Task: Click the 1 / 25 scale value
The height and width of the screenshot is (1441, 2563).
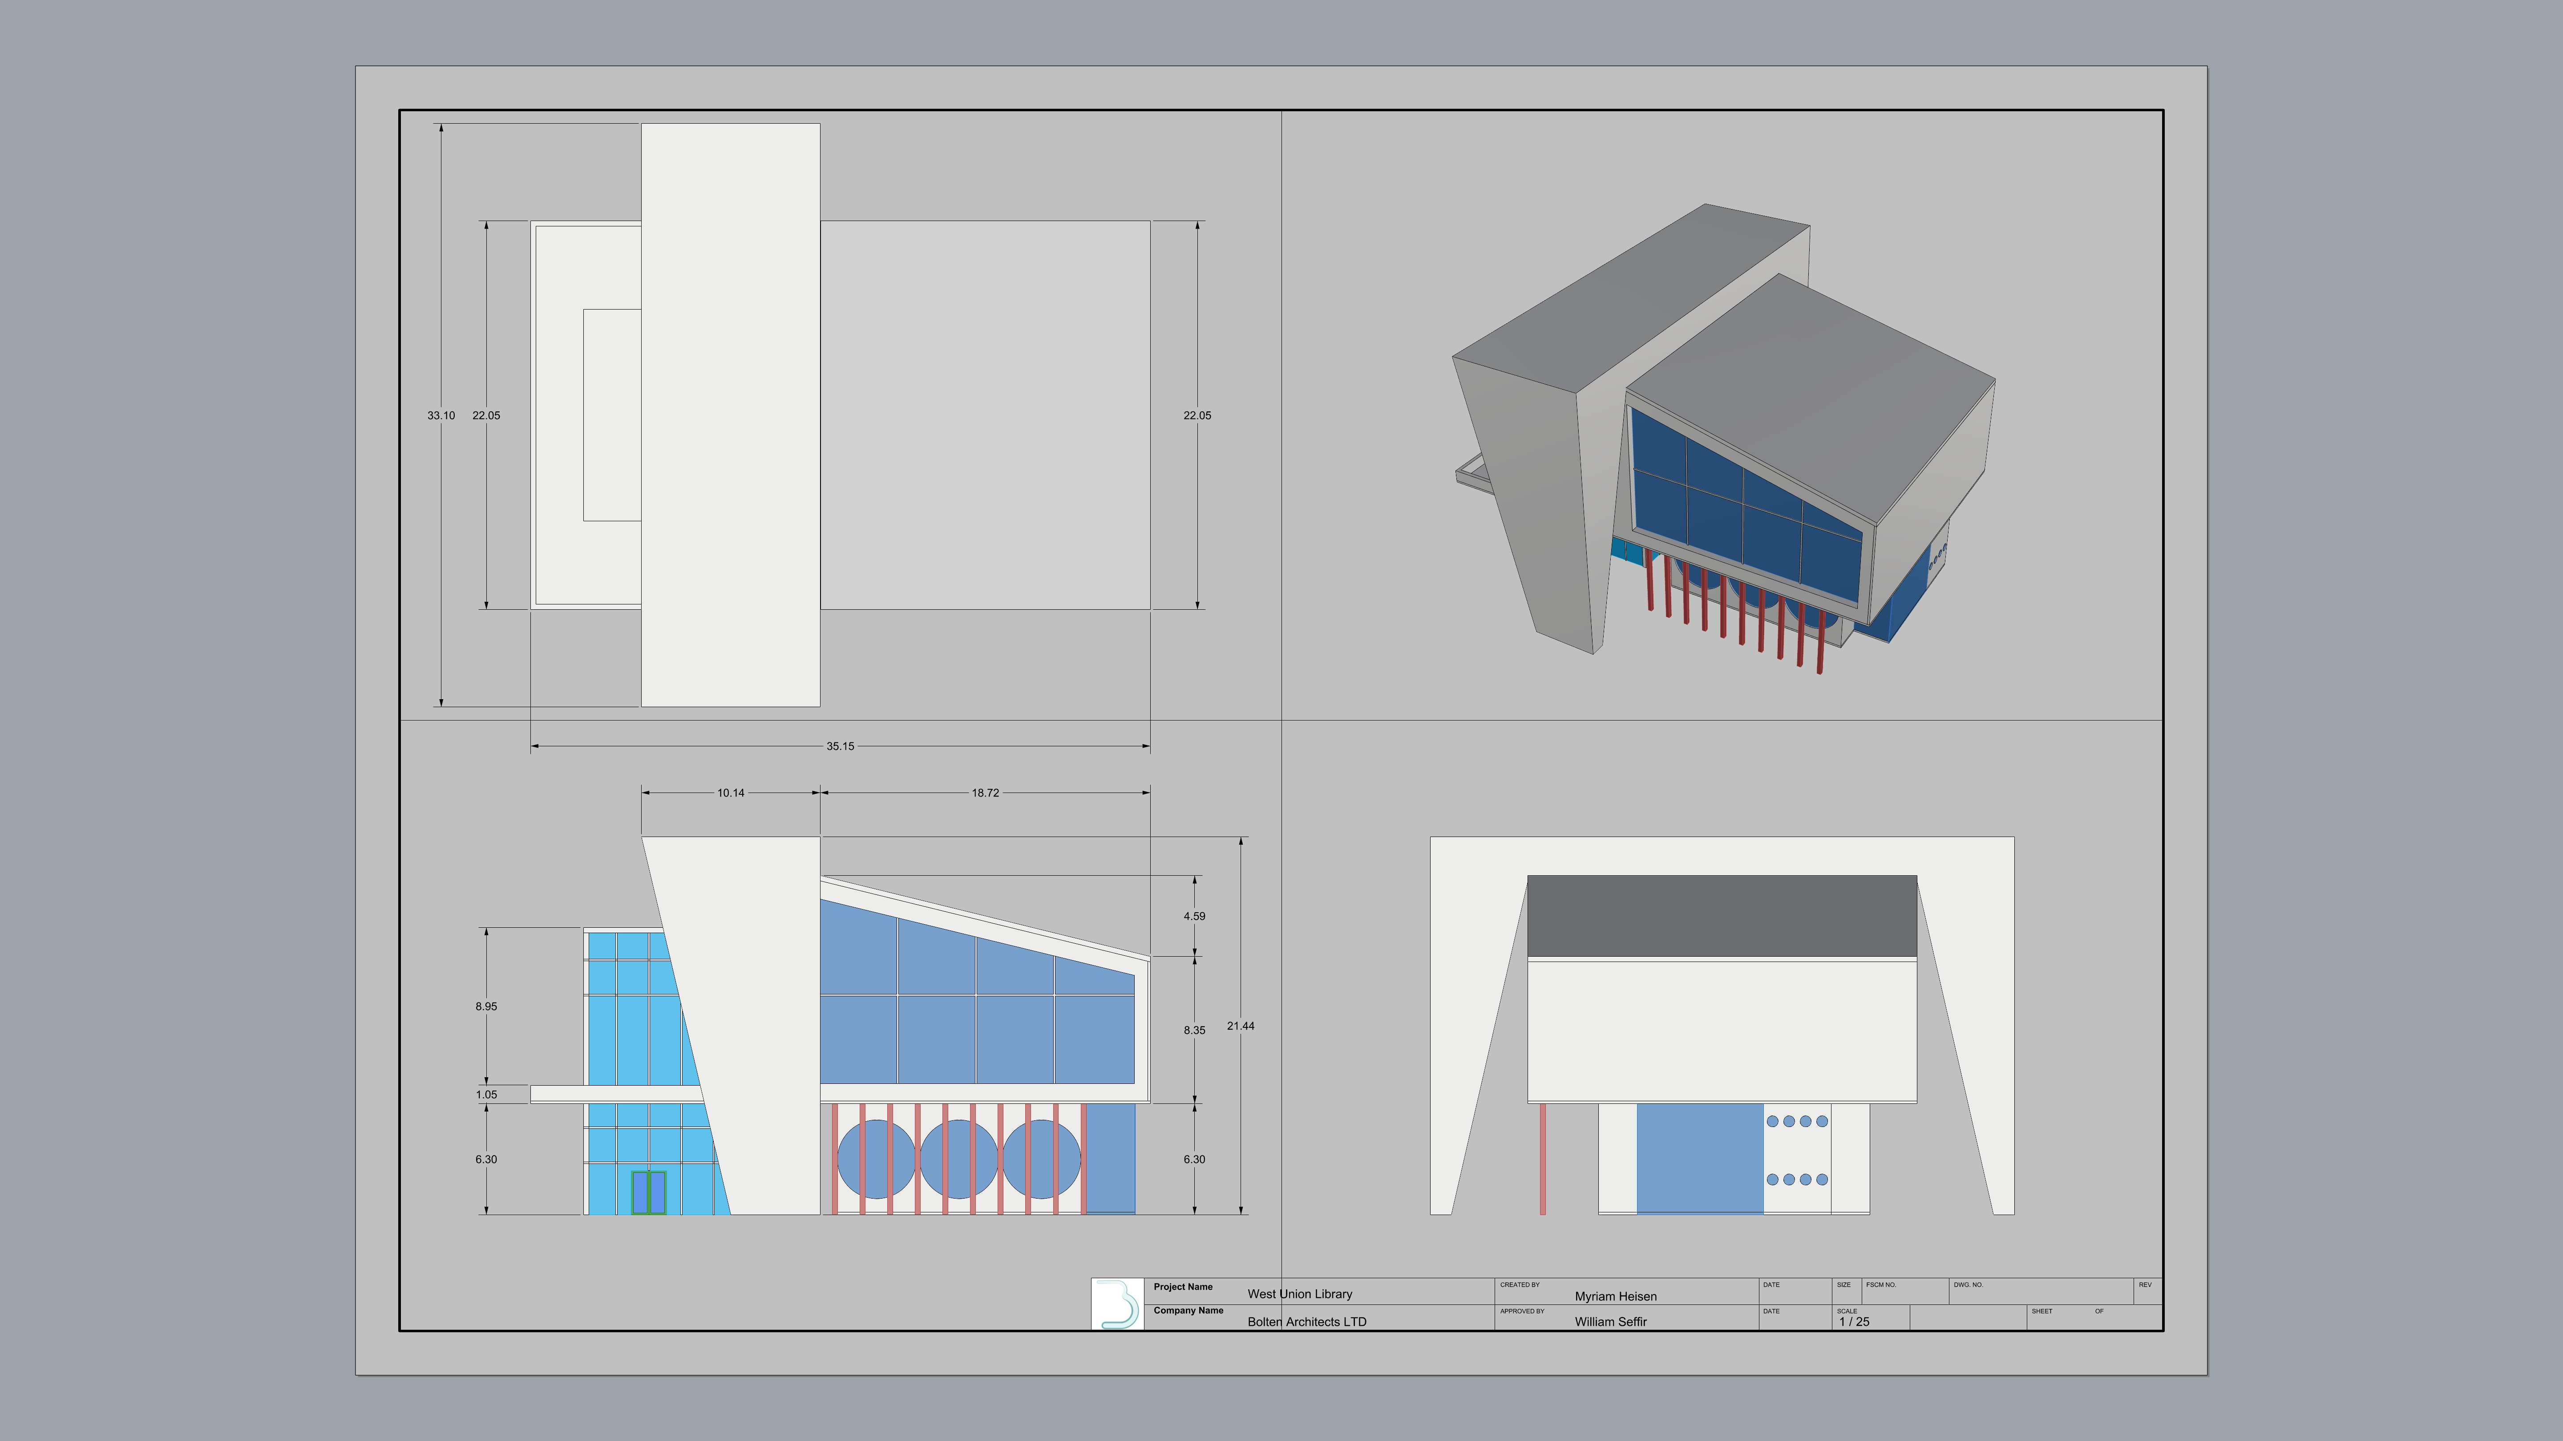Action: click(x=1854, y=1322)
